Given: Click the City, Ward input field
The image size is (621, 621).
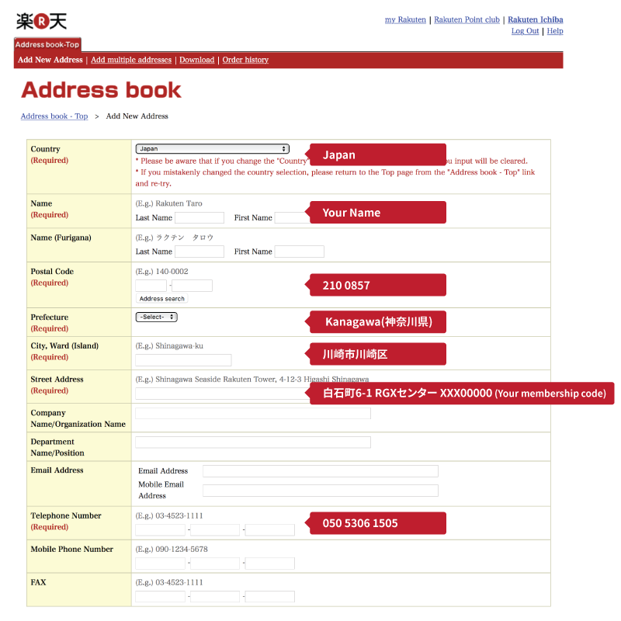Looking at the screenshot, I should pos(183,360).
